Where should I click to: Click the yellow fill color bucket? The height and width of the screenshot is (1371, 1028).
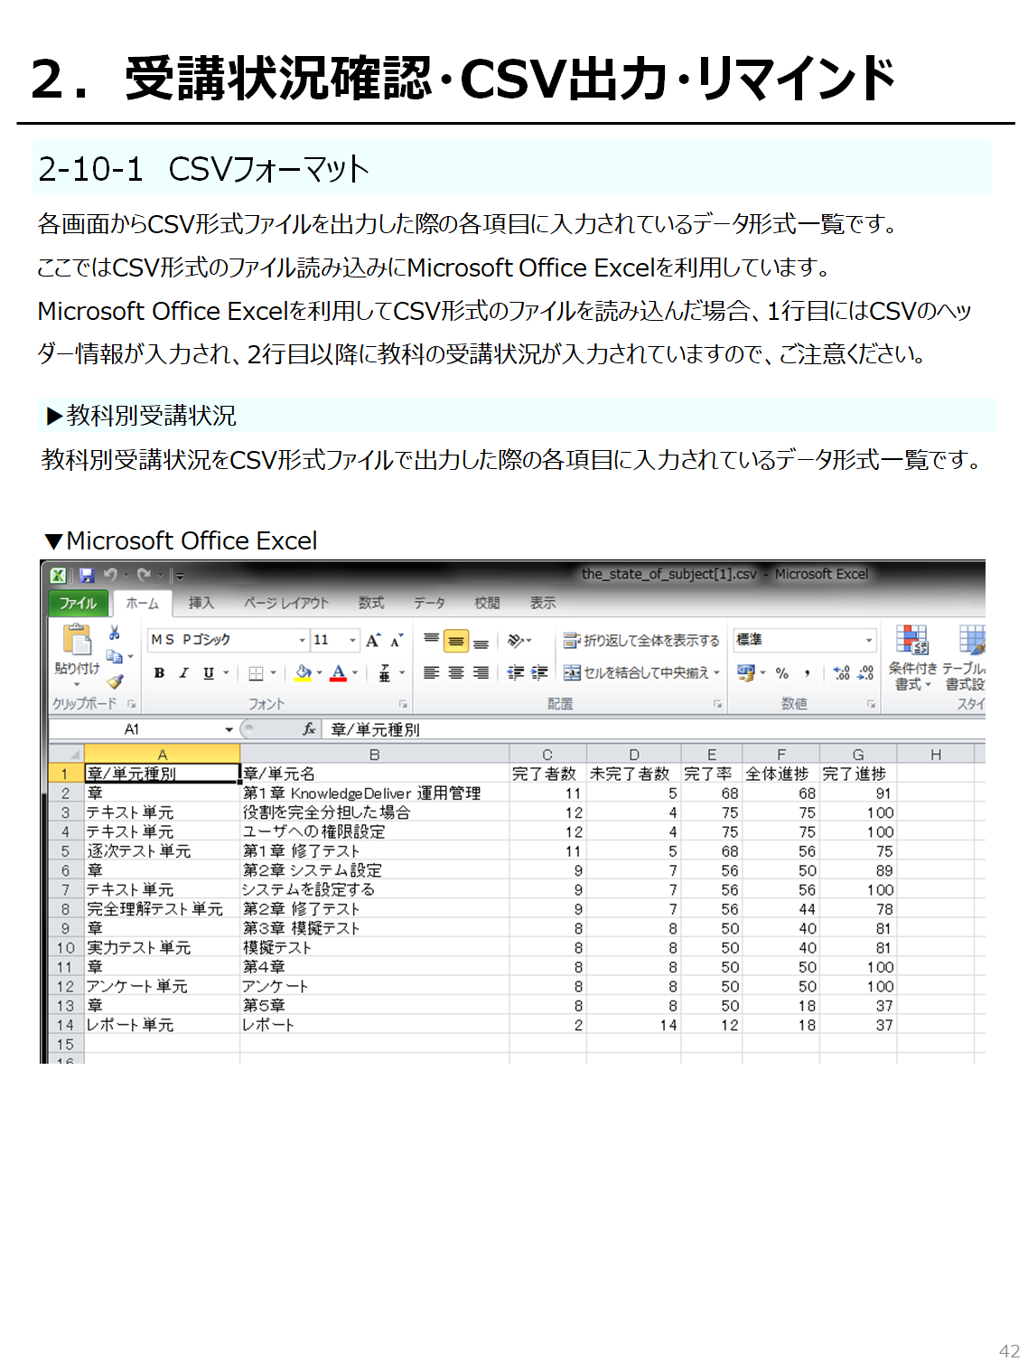click(304, 672)
